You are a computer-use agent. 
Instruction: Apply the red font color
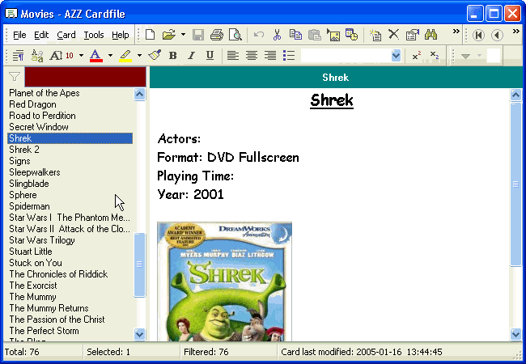click(x=96, y=55)
